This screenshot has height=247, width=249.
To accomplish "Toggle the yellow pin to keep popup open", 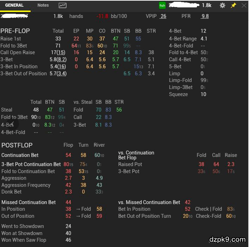I will (x=233, y=5).
